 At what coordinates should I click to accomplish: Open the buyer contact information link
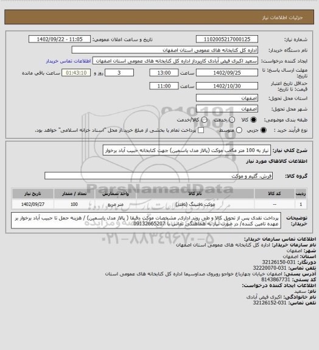68,61
